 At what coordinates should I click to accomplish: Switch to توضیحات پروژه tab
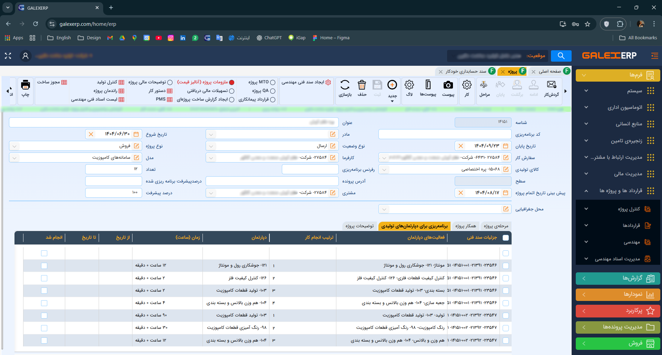[359, 226]
